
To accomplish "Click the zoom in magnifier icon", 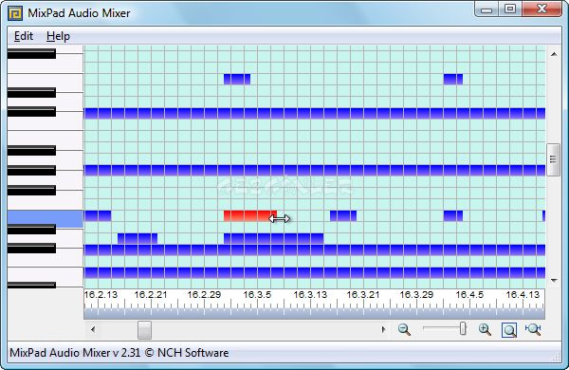I will (x=485, y=329).
